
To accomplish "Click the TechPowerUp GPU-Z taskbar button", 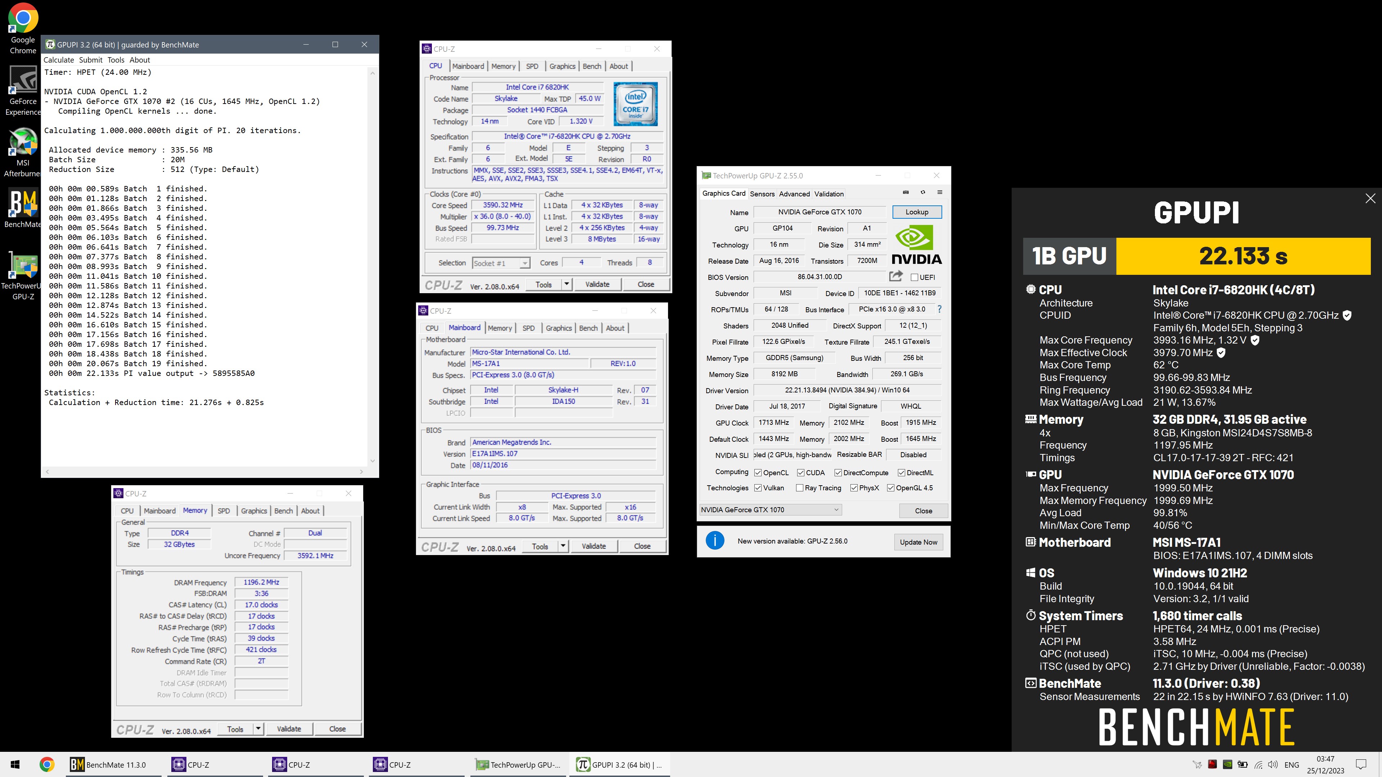I will click(519, 765).
